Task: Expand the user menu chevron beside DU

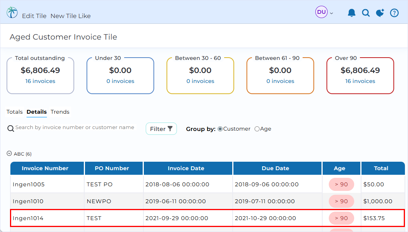Action: pos(331,13)
